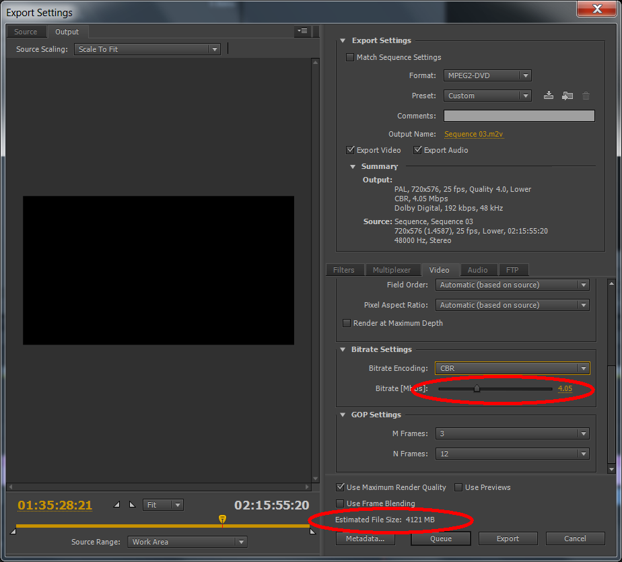
Task: Click the Cancel button
Action: (x=575, y=538)
